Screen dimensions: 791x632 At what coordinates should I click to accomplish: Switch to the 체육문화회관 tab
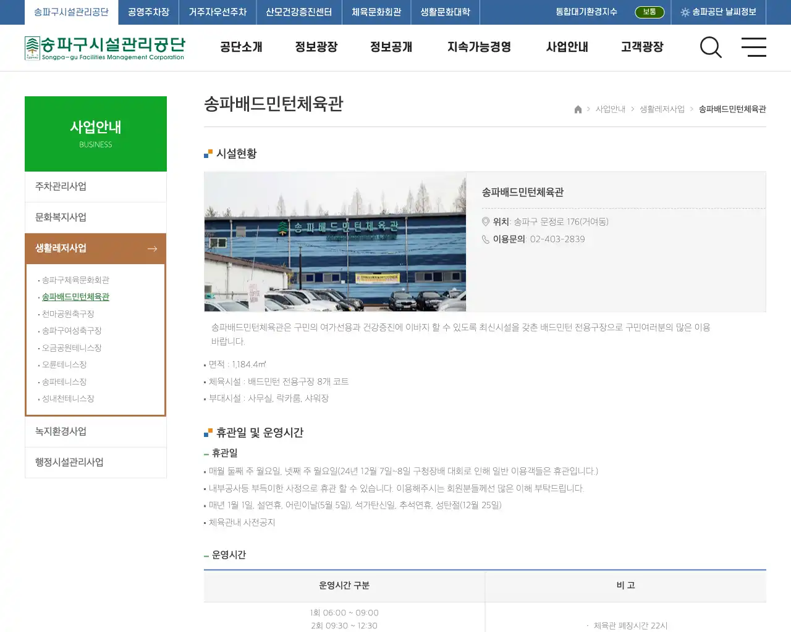click(x=376, y=12)
